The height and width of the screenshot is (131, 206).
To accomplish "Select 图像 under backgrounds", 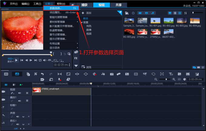I will [x=89, y=30].
